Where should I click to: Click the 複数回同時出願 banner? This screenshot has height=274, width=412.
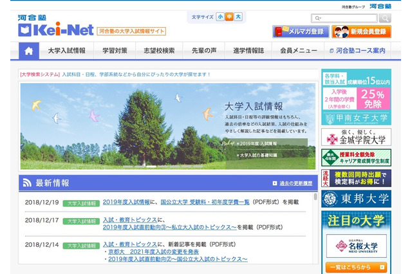[356, 178]
